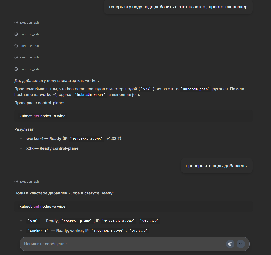This screenshot has width=271, height=255.
Task: Click the chevron-down button in the message bar
Action: click(241, 244)
